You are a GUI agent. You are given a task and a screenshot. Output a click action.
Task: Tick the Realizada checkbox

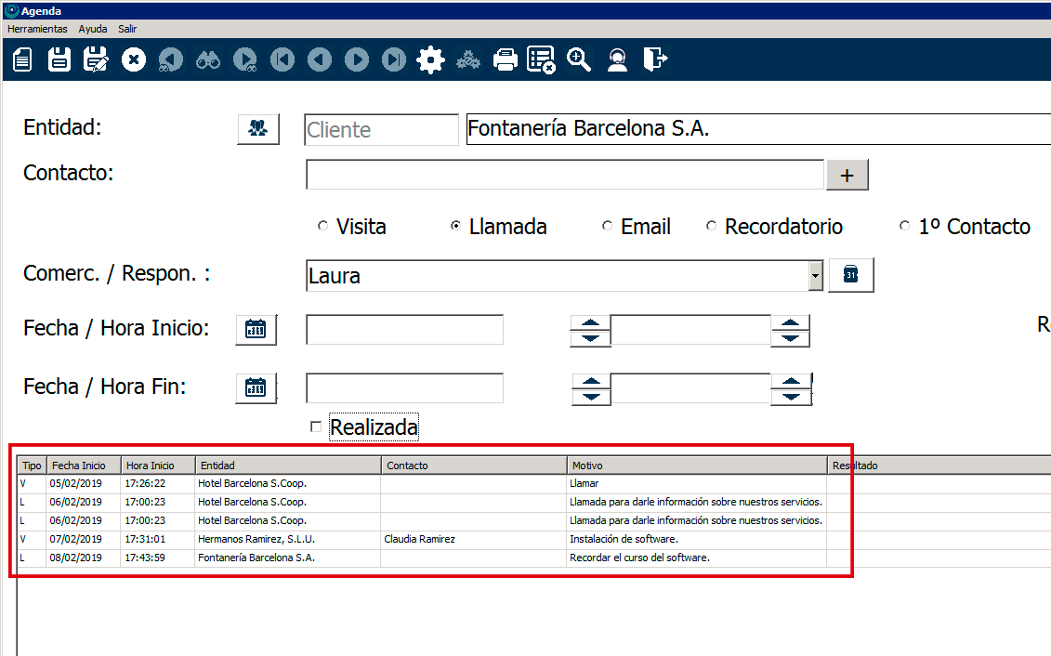tap(316, 426)
